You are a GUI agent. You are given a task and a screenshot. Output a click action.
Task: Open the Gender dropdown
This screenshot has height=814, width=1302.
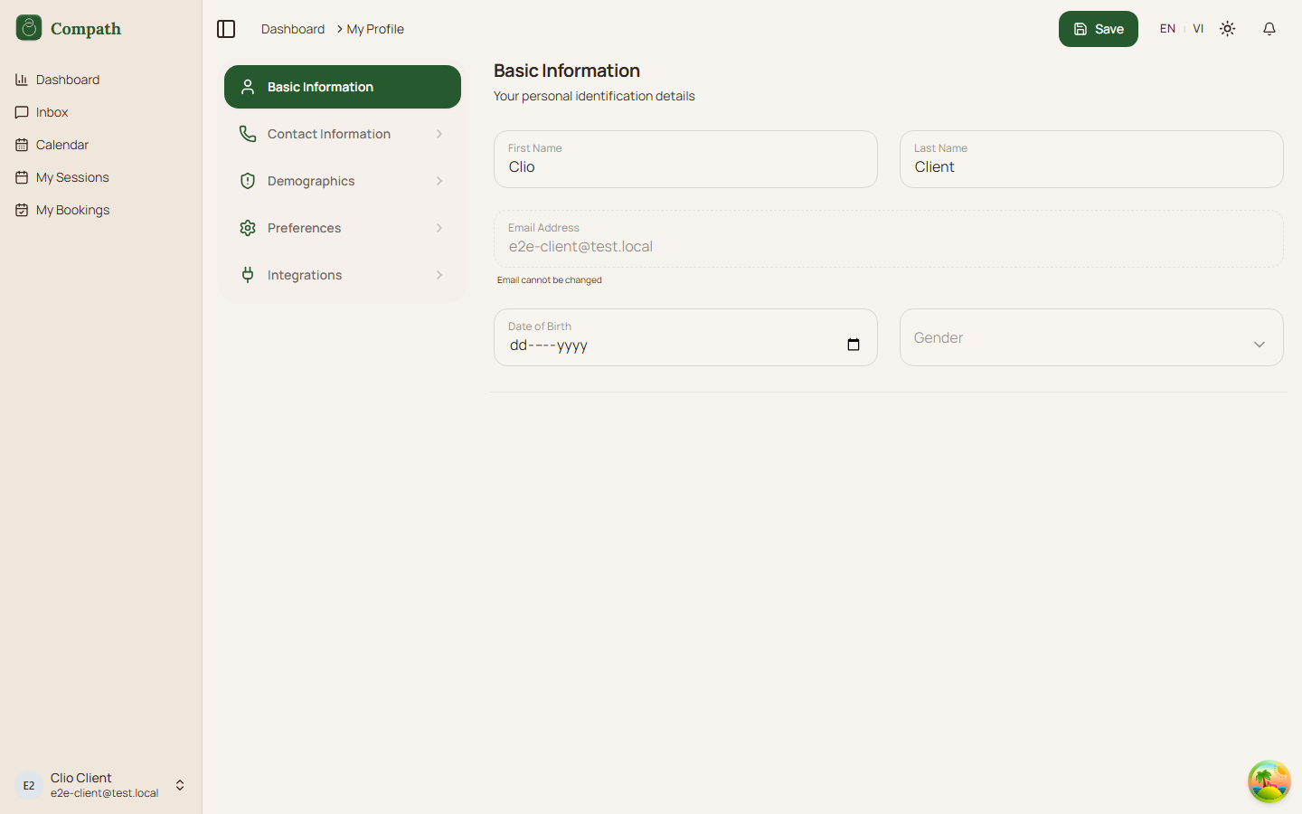tap(1090, 337)
